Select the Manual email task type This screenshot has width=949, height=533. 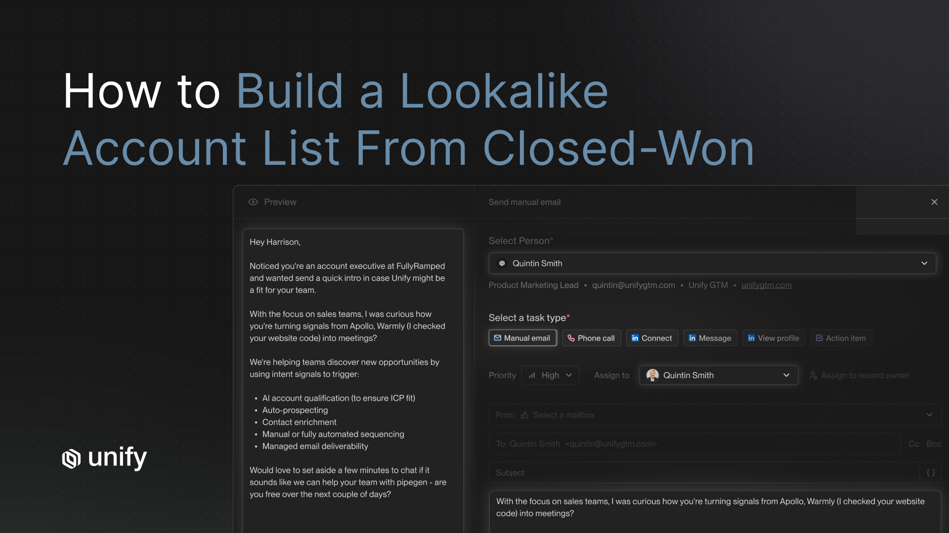click(x=522, y=338)
